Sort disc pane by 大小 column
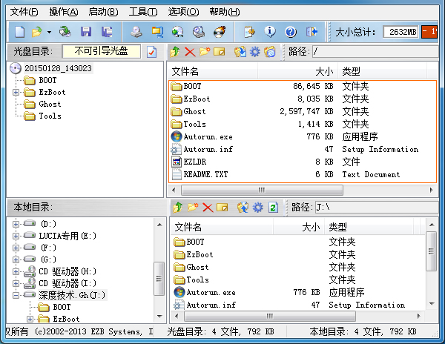 (297, 71)
